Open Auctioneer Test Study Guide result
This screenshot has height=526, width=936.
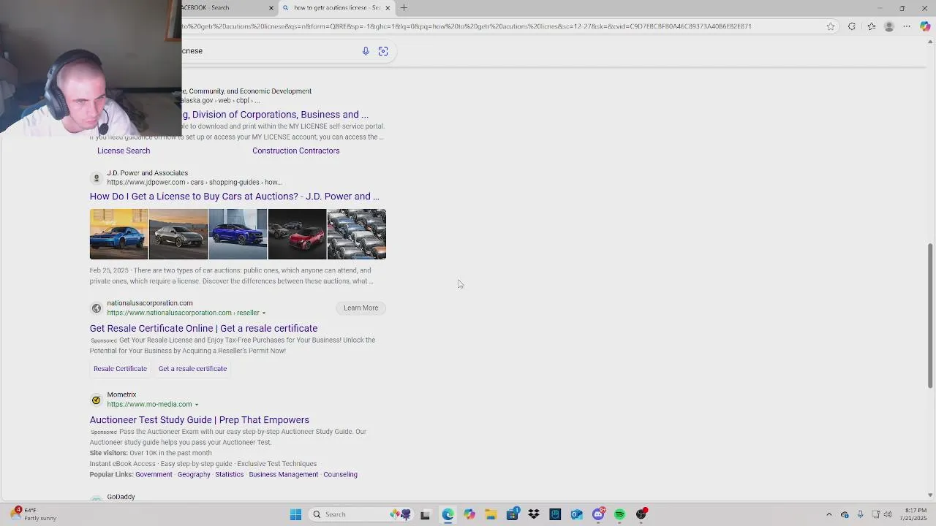[200, 420]
